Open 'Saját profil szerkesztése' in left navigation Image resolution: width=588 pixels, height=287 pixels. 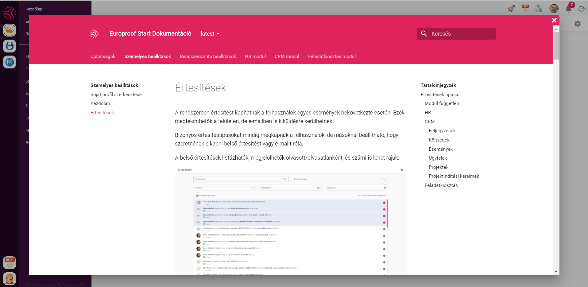pos(116,95)
